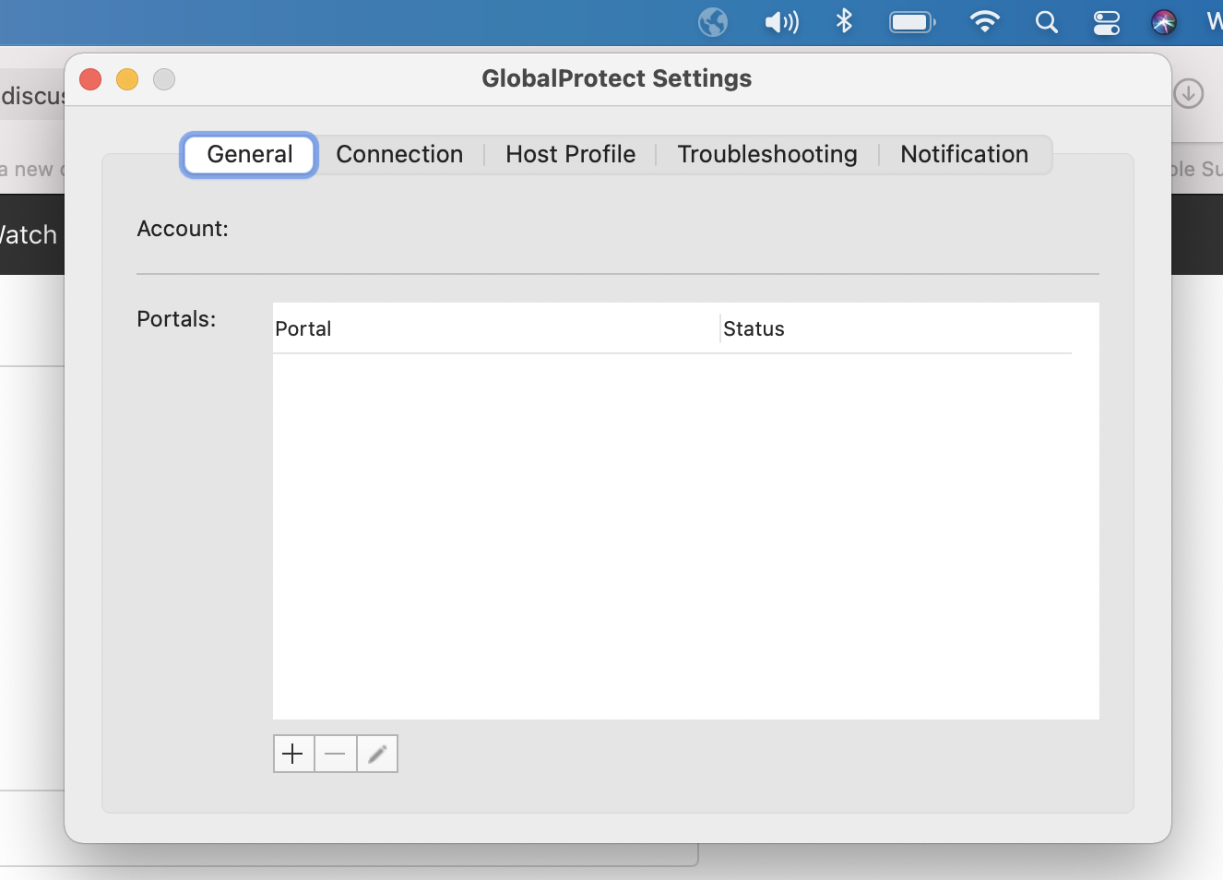Click the empty portals list area
This screenshot has width=1223, height=880.
click(x=684, y=535)
